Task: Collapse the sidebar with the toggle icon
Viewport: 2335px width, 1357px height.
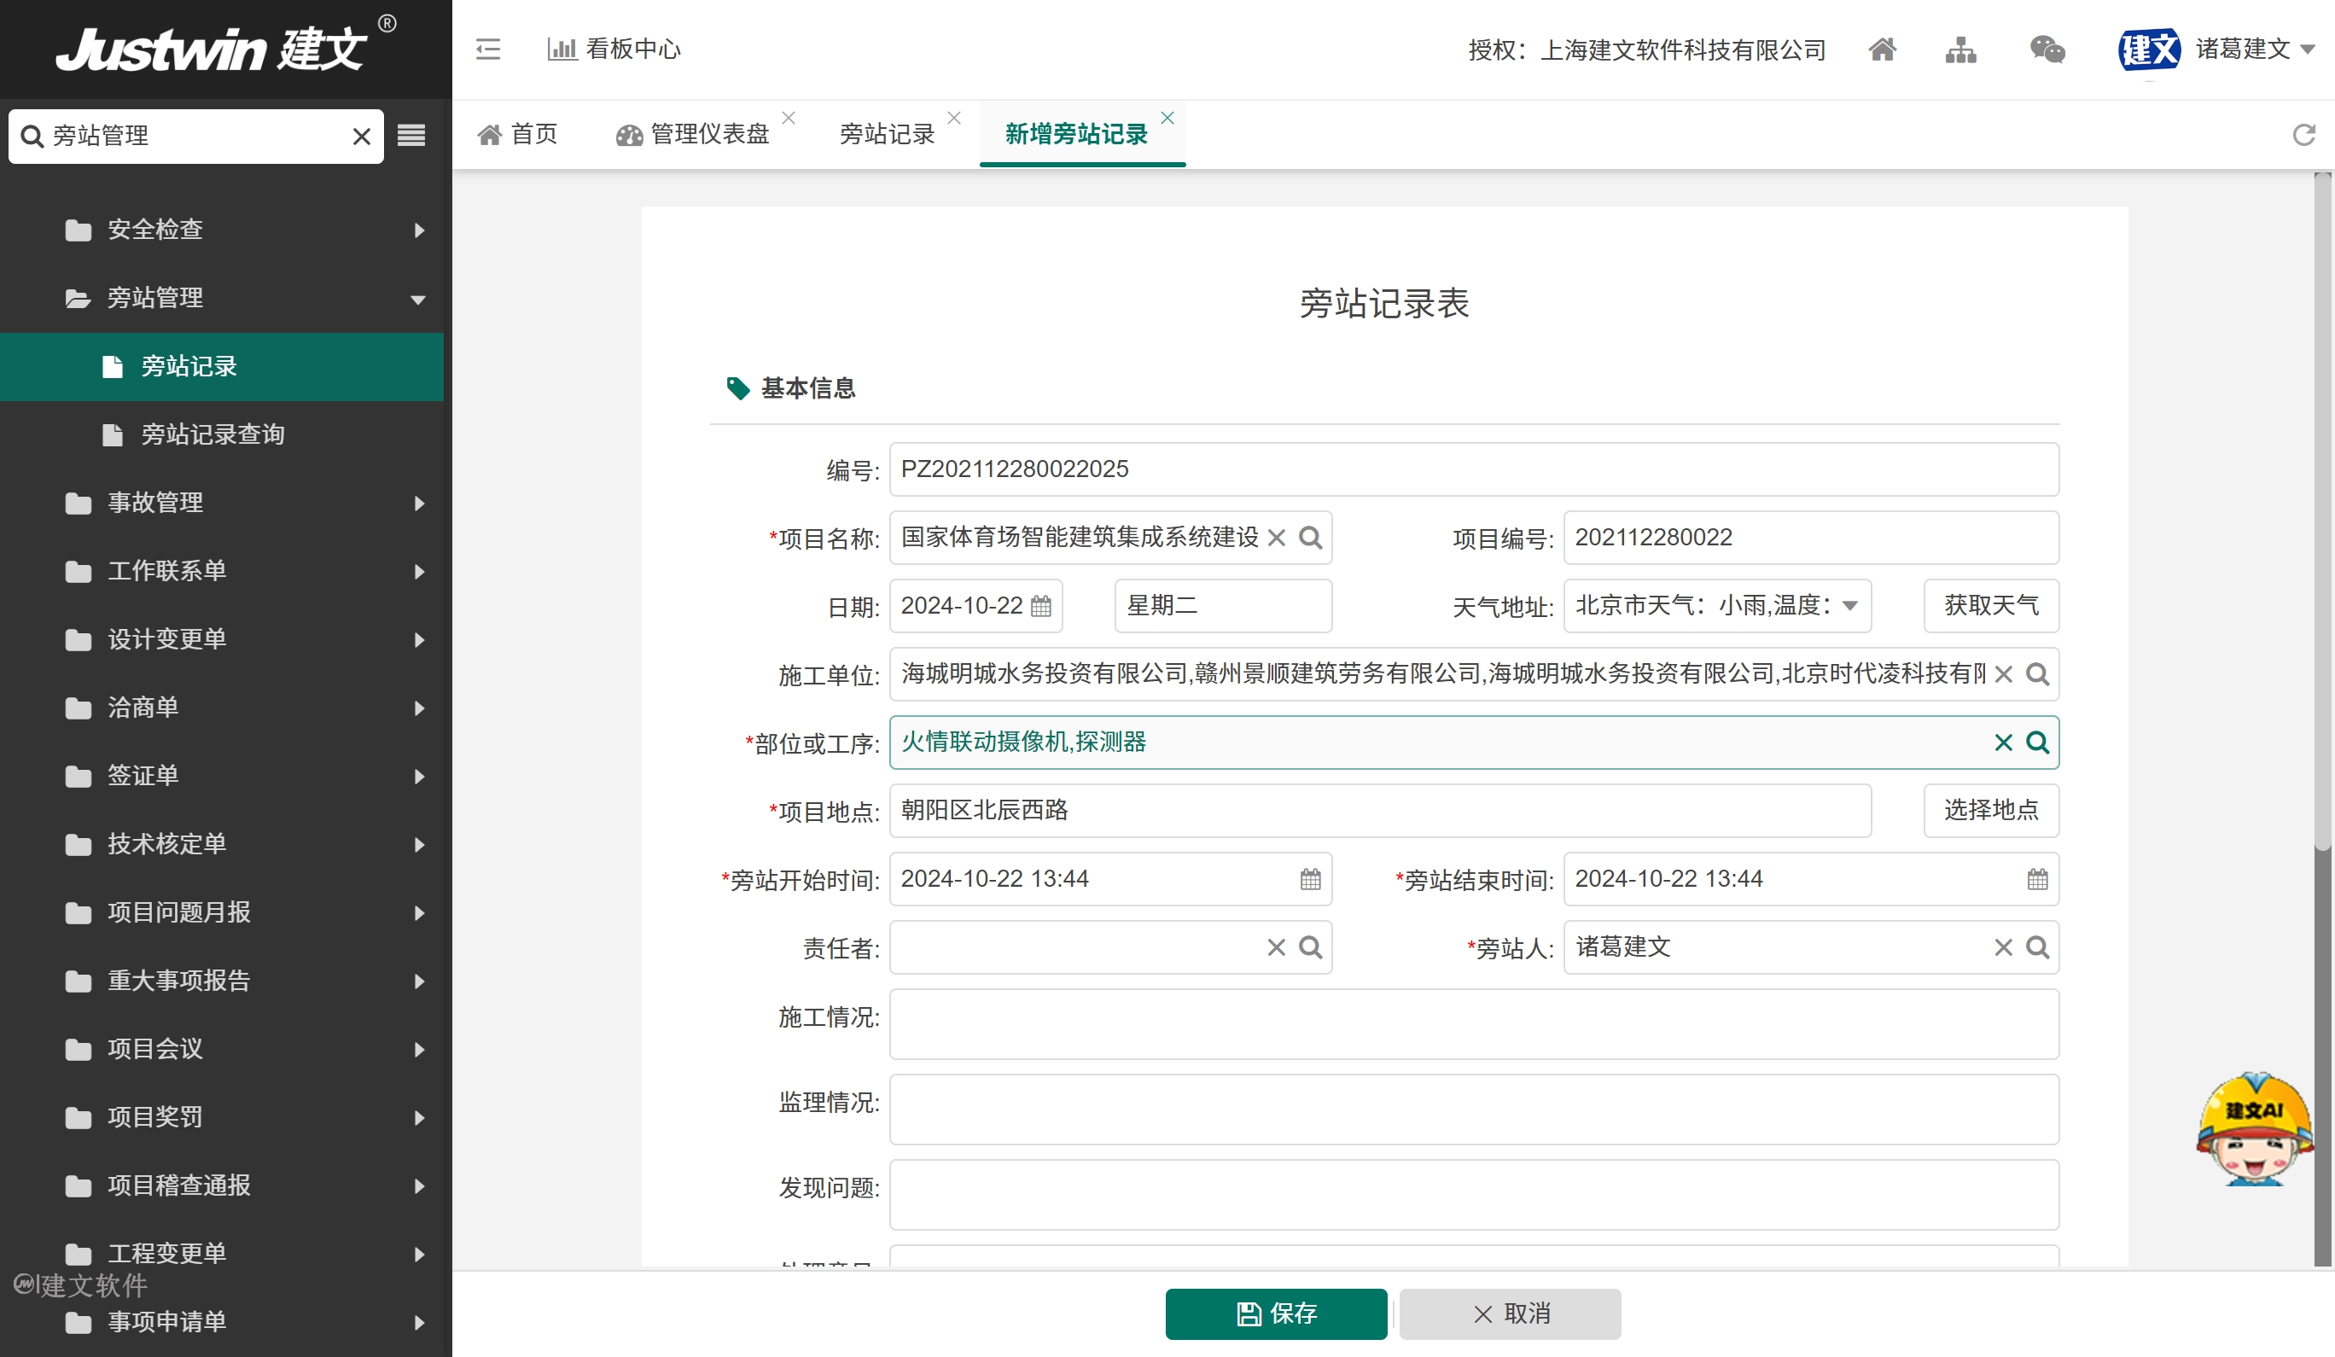Action: 488,50
